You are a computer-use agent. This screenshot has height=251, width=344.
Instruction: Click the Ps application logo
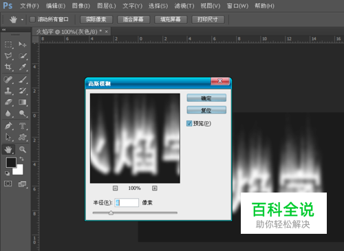(x=8, y=6)
